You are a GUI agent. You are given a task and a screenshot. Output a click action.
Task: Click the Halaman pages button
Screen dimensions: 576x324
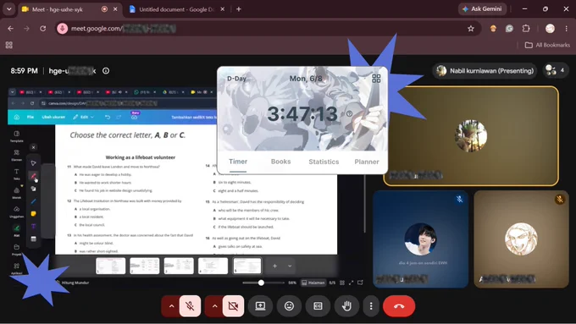coord(313,283)
